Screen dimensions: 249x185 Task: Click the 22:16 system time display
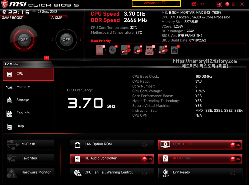click(x=19, y=12)
